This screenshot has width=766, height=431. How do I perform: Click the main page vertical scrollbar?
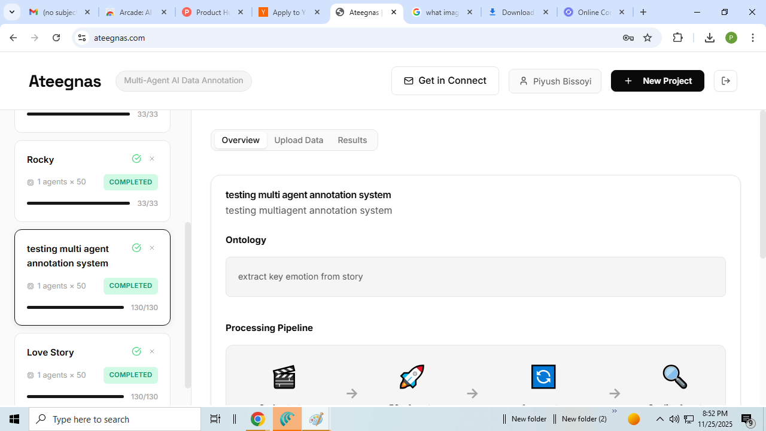point(762,184)
